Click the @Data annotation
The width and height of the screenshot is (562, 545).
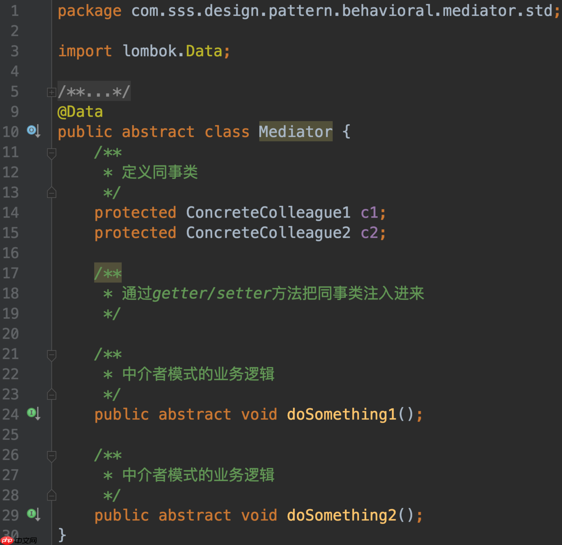tap(80, 111)
